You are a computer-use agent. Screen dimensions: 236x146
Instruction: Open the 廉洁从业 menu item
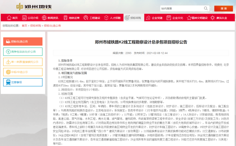219,18
